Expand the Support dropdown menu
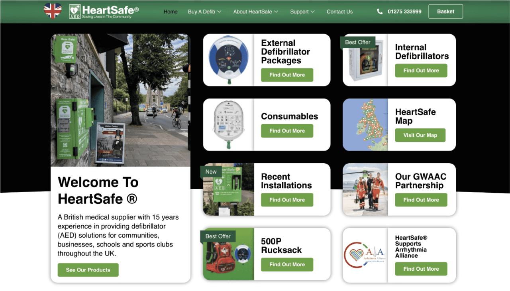The image size is (510, 291). (302, 12)
